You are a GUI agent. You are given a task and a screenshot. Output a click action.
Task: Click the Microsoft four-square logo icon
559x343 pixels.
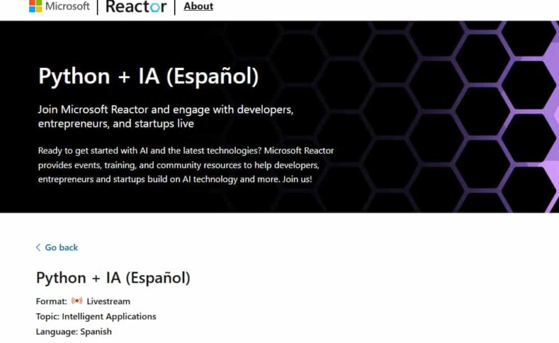point(35,6)
